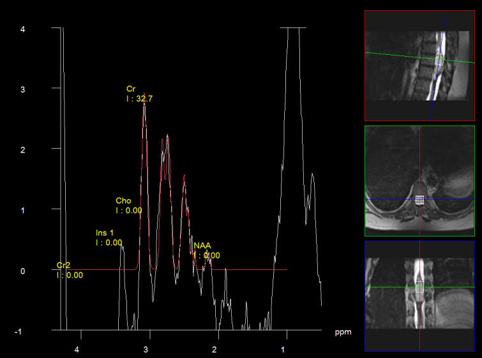This screenshot has width=482, height=358.
Task: Click the voxel box in axial view
Action: 419,200
